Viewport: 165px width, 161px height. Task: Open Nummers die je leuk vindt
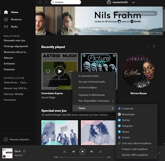pos(16,52)
